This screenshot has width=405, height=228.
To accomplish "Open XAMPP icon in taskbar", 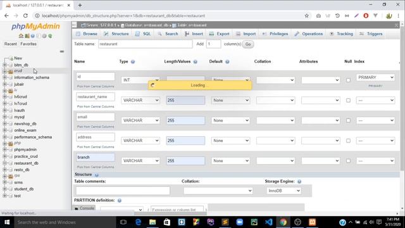I will tap(312, 222).
